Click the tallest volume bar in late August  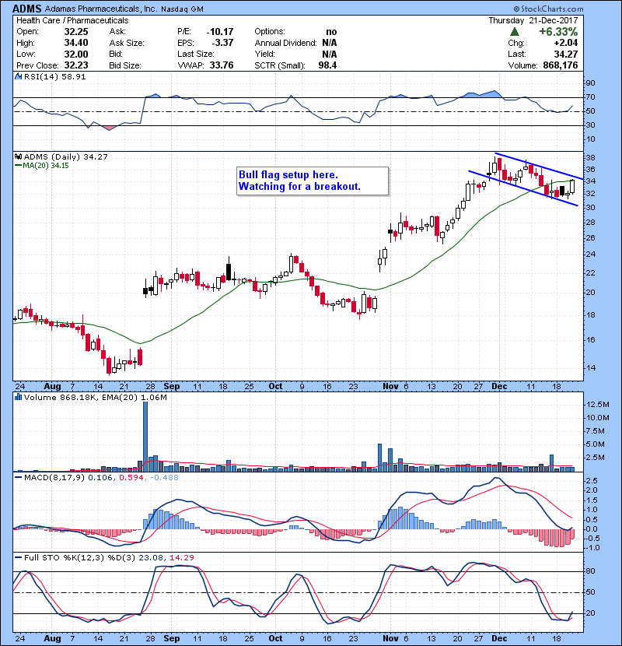pyautogui.click(x=145, y=437)
